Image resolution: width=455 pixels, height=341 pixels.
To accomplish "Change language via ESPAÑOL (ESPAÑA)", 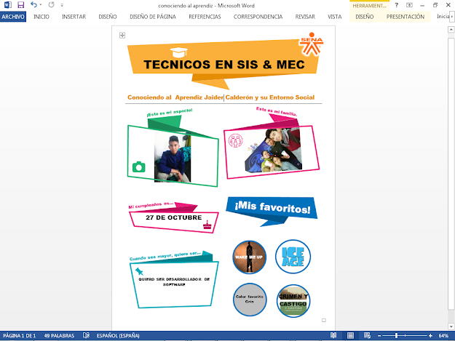I will [118, 336].
